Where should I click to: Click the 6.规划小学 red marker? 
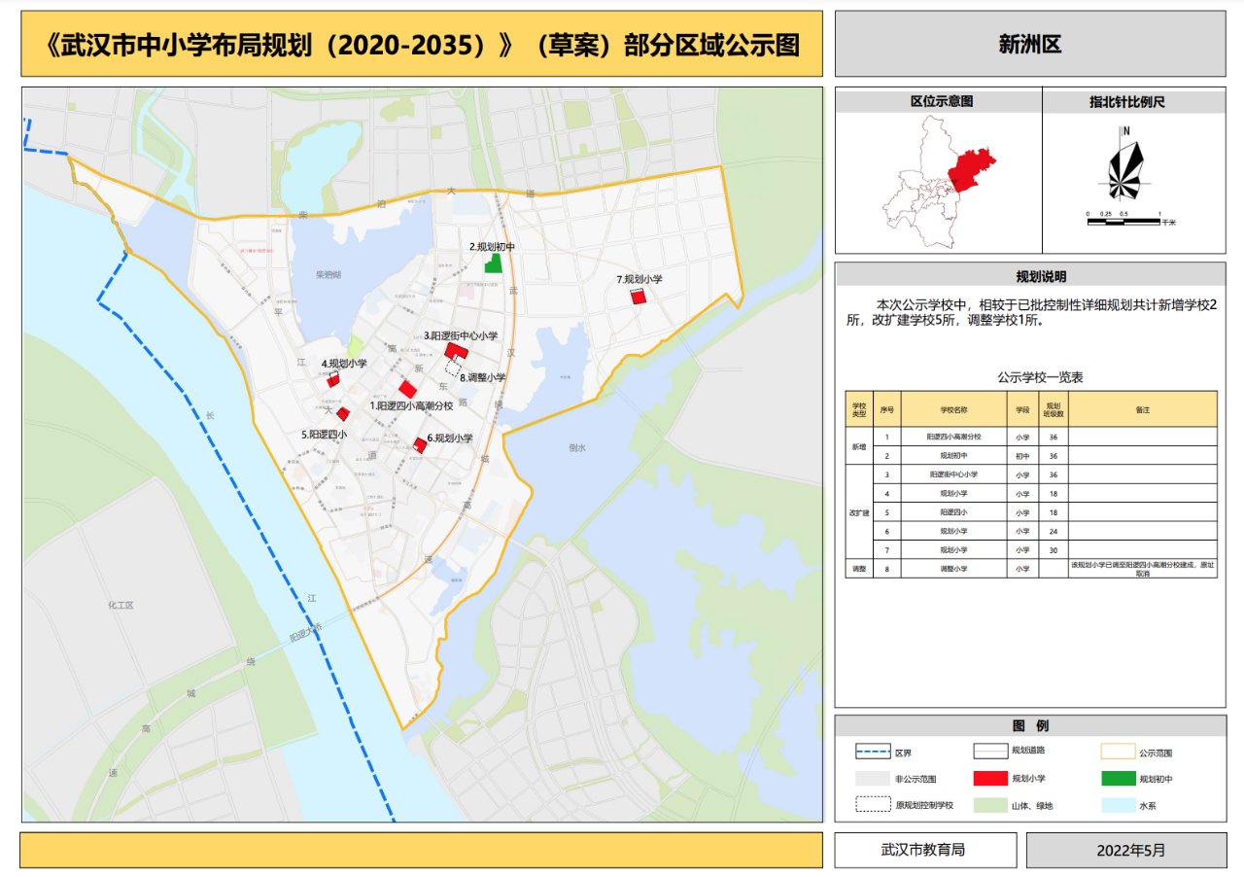(420, 446)
